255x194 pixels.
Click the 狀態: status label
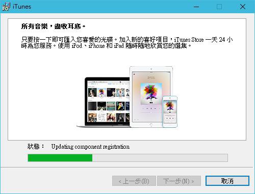[x=36, y=146]
